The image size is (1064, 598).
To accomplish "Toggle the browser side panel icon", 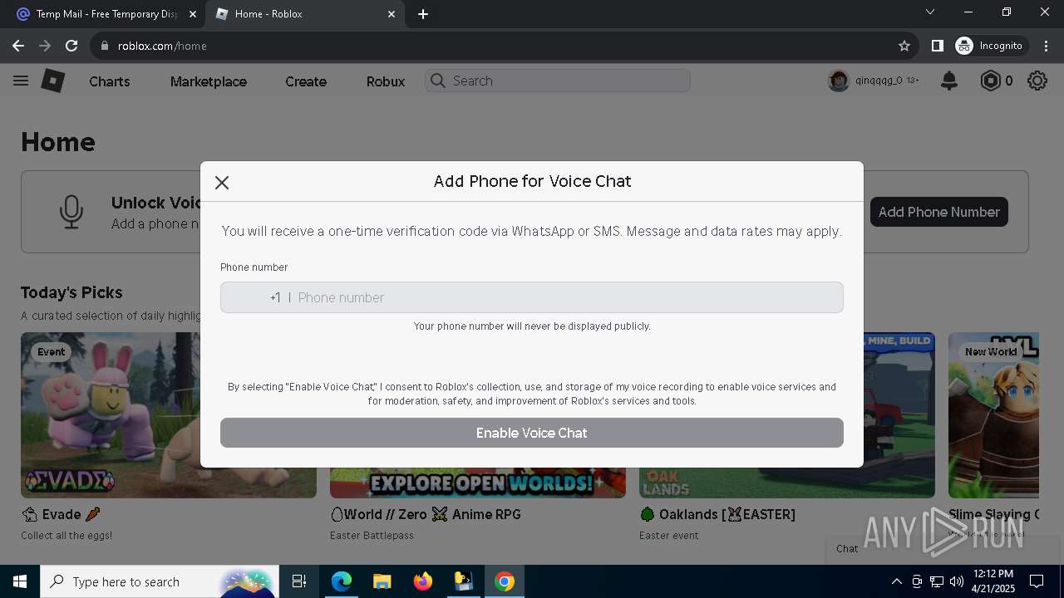I will (x=938, y=46).
